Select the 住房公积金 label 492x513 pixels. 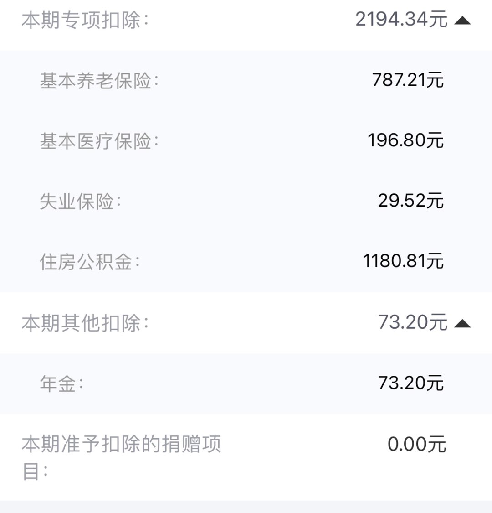tap(90, 262)
